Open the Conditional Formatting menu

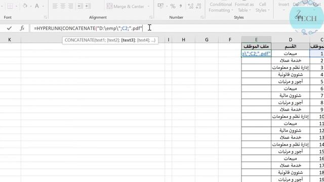221,7
